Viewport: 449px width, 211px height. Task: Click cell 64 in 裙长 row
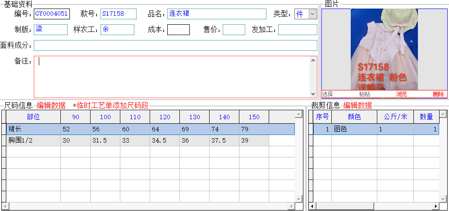(x=165, y=129)
